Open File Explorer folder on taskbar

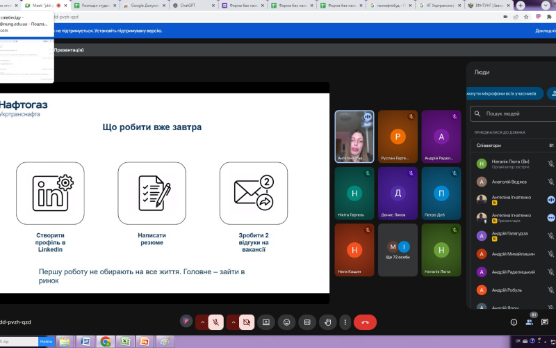point(65,342)
